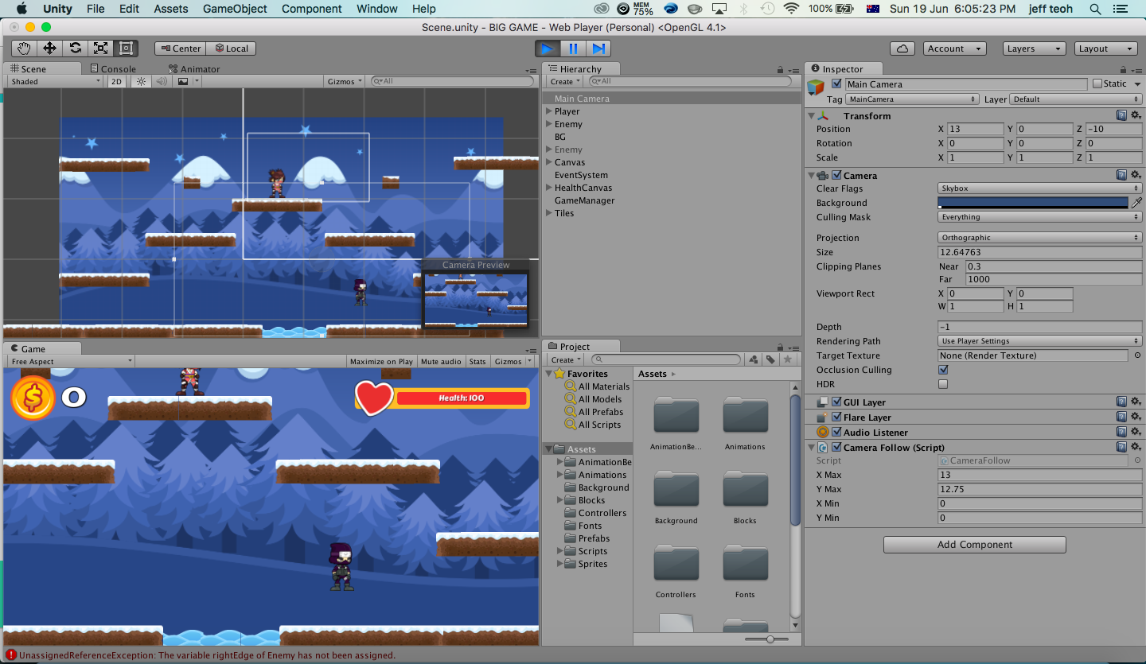Open Transform component gear menu
Image resolution: width=1146 pixels, height=664 pixels.
click(1136, 115)
